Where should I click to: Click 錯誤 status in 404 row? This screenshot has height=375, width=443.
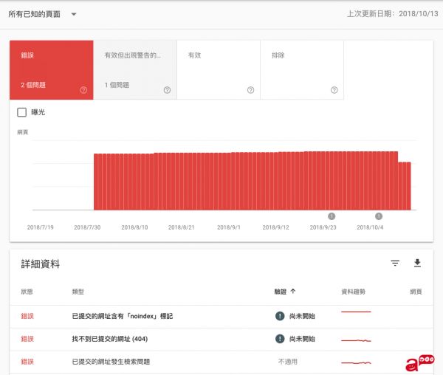coord(27,339)
